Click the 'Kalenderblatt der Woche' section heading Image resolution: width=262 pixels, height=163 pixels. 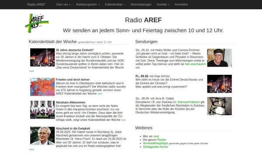coord(53,42)
